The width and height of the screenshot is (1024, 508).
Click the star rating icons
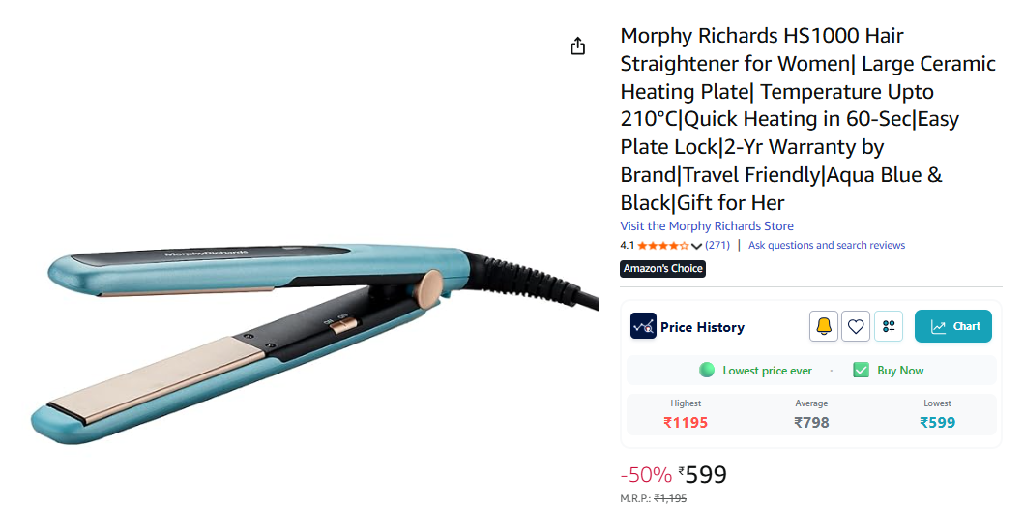(x=663, y=246)
